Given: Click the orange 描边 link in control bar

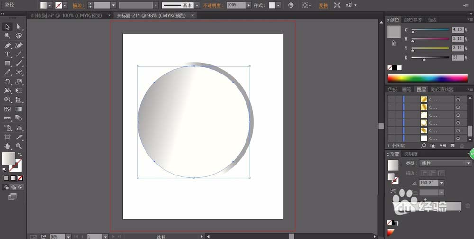Looking at the screenshot, I should (x=79, y=5).
